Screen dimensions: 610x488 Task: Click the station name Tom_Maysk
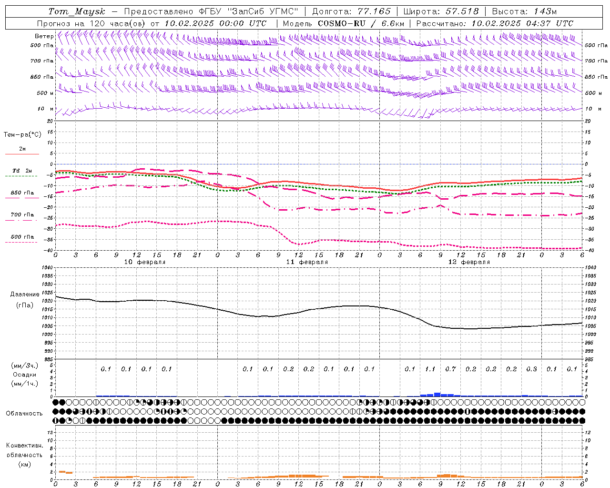click(77, 11)
